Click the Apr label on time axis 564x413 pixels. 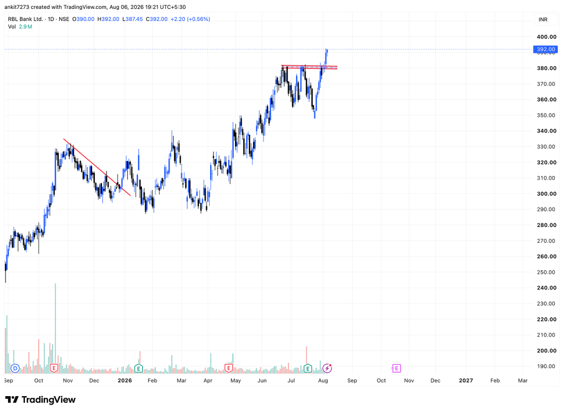[208, 381]
